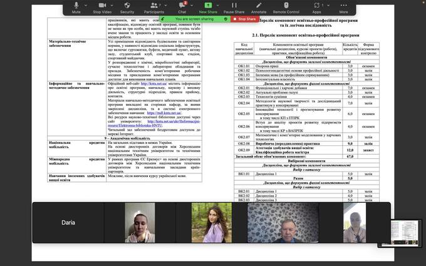Click the red Stop Share button
Image resolution: width=426 pixels, height=266 pixels.
[244, 19]
